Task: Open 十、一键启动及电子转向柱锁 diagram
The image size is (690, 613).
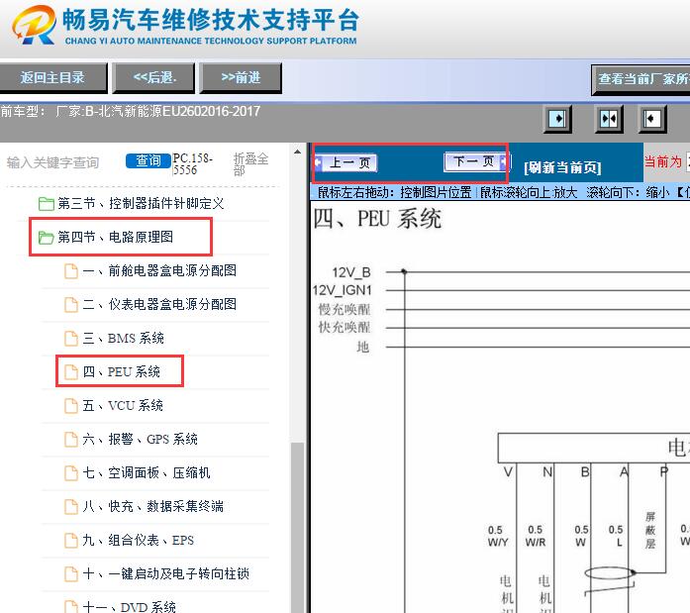Action: pos(166,573)
